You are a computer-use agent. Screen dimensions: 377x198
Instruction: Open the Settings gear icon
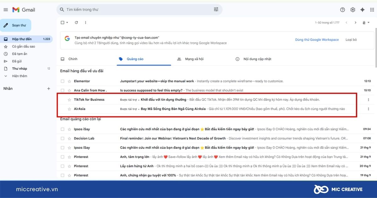[352, 10]
